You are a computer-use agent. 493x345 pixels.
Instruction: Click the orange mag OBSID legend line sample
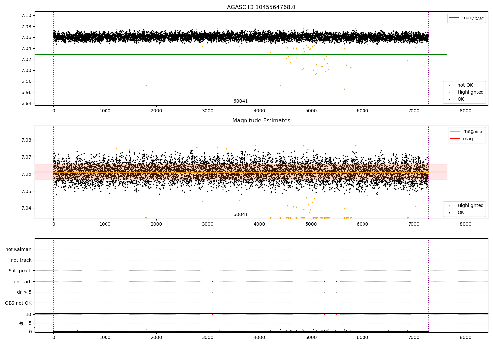point(455,131)
